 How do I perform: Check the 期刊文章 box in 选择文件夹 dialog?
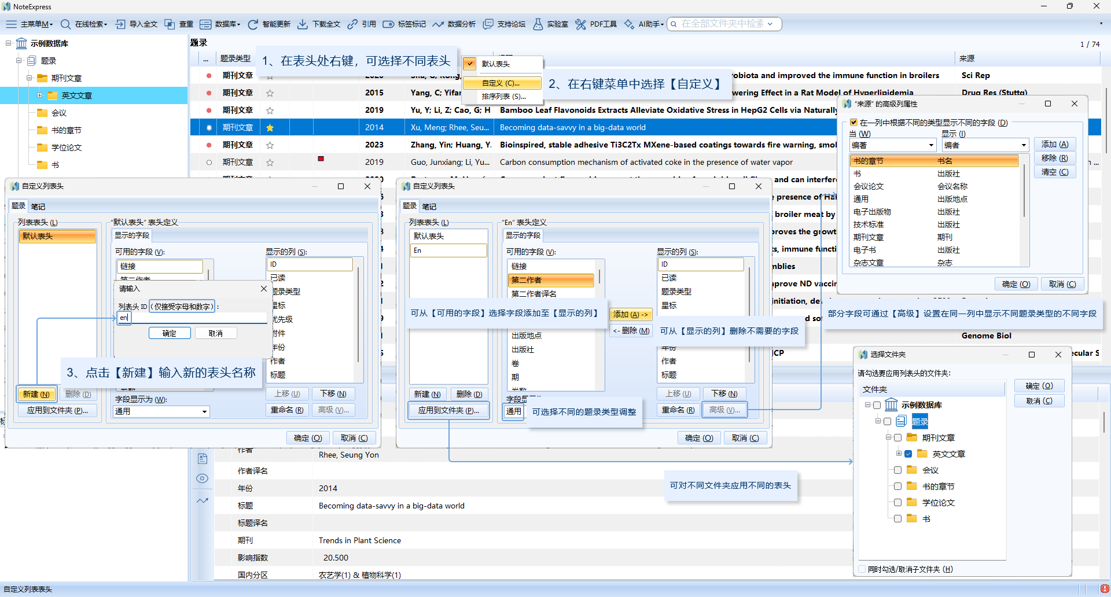tap(898, 437)
